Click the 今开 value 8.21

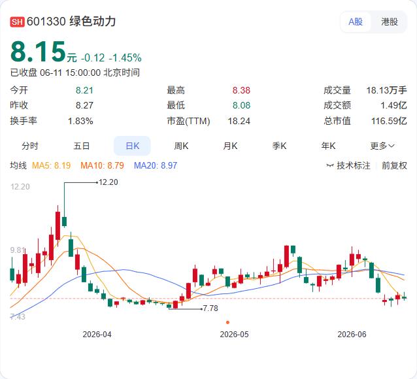coord(84,90)
